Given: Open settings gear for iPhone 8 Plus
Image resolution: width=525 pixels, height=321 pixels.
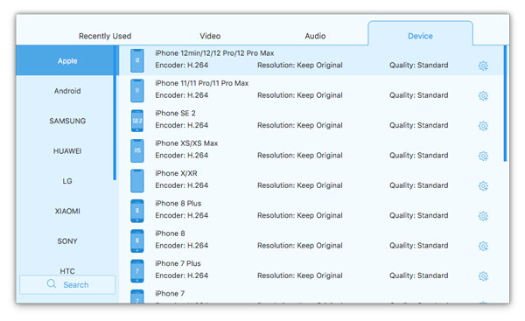Looking at the screenshot, I should click(x=483, y=216).
